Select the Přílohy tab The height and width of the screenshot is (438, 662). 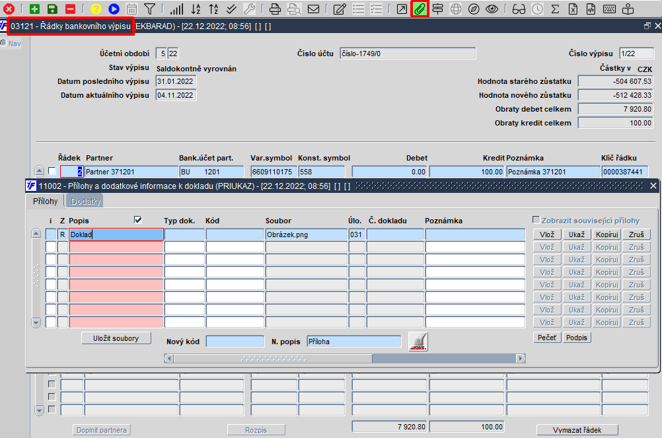pyautogui.click(x=45, y=201)
